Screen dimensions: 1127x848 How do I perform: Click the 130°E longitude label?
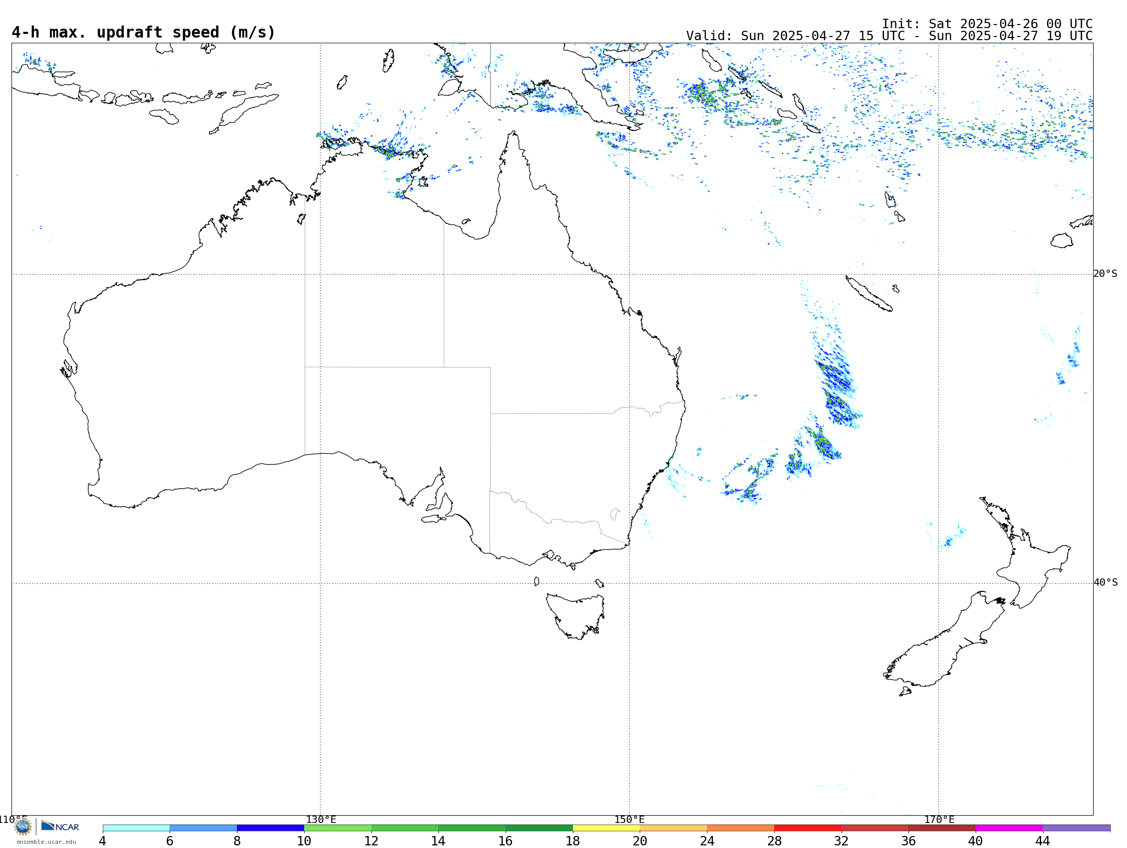point(321,819)
